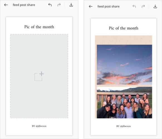The height and width of the screenshot is (139, 162).
Task: Click back arrow in left editor
Action: coord(6,5)
